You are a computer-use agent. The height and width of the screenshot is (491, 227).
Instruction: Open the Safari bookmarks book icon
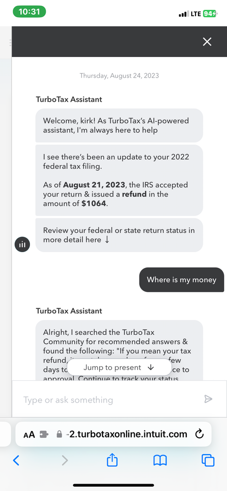tap(160, 461)
